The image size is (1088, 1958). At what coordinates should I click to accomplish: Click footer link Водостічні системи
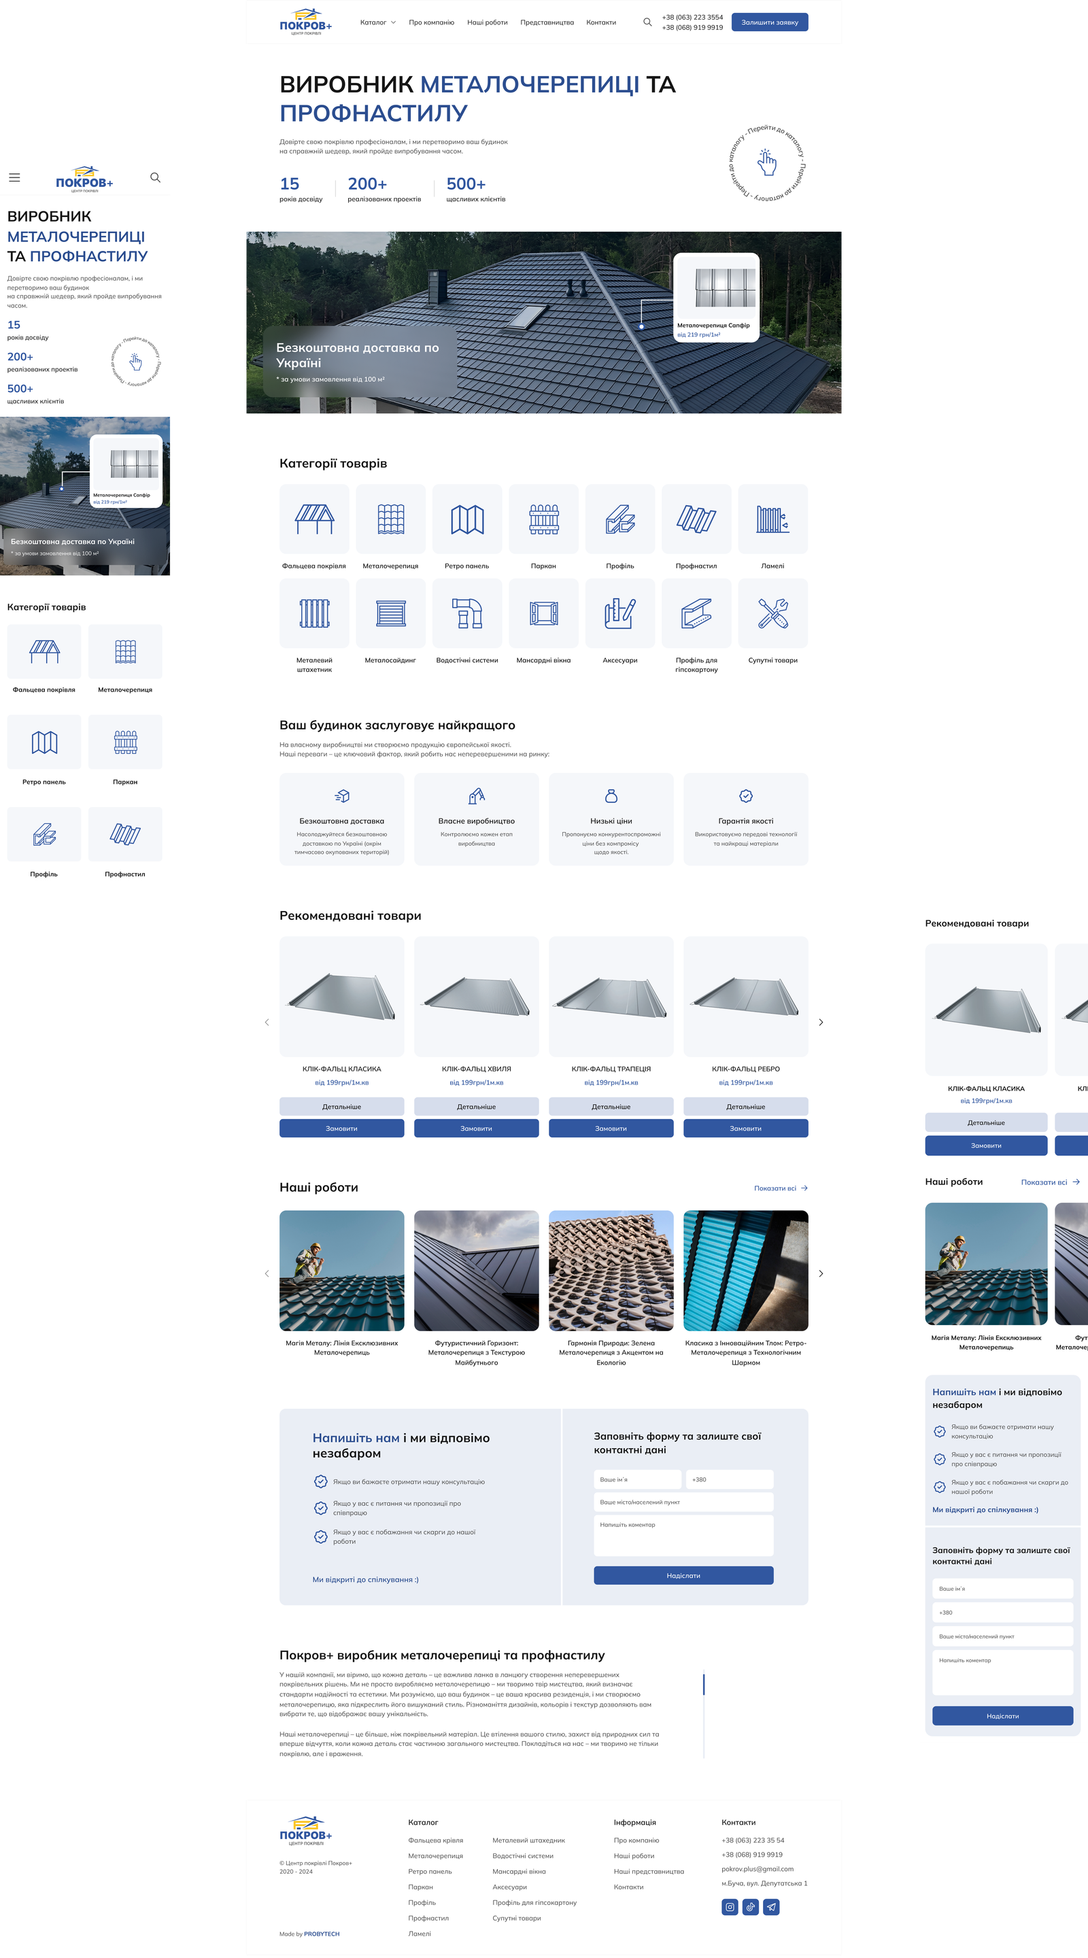point(523,1855)
